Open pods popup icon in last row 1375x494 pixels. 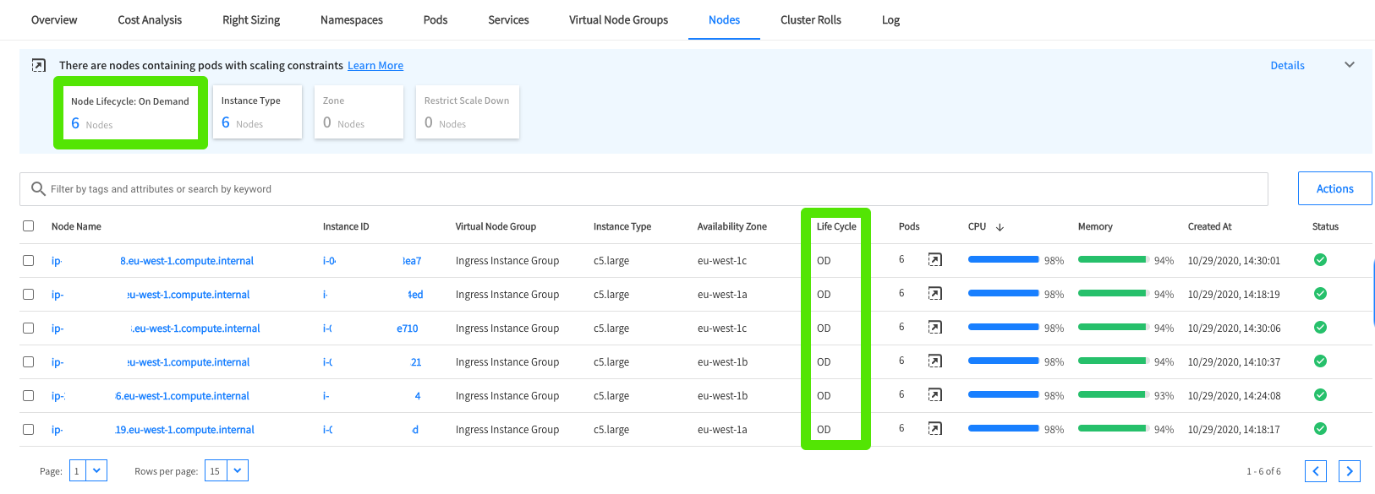pos(934,429)
